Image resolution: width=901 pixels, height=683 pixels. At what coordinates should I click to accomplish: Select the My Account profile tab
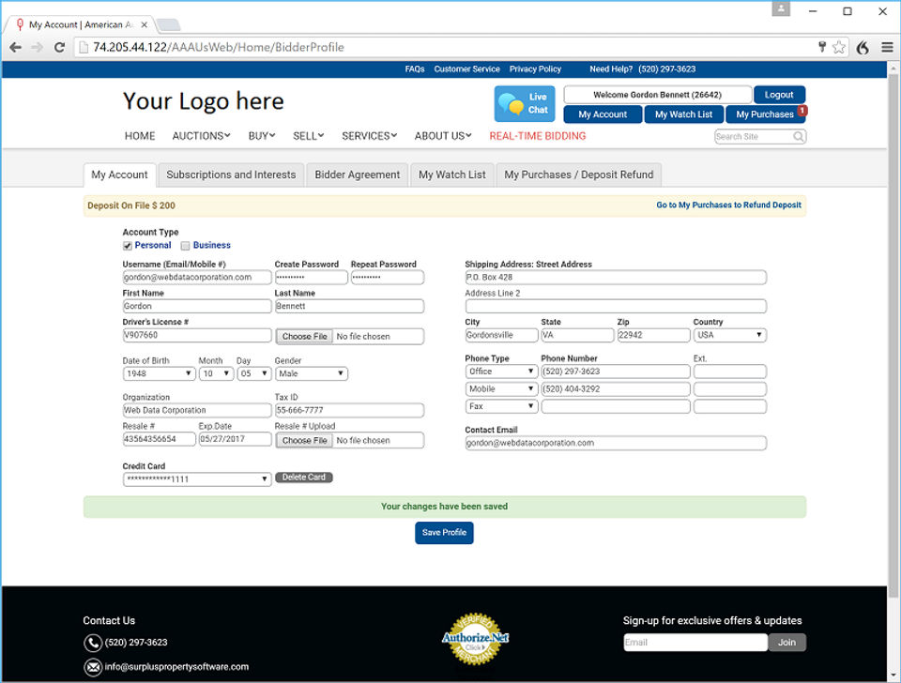click(119, 175)
